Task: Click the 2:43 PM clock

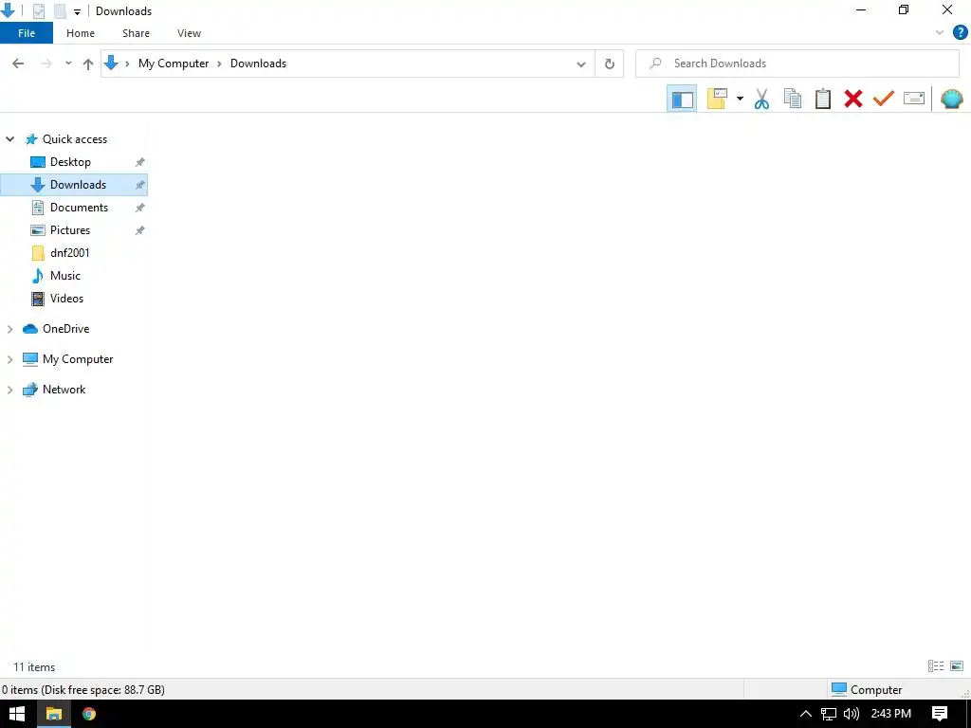Action: click(890, 714)
